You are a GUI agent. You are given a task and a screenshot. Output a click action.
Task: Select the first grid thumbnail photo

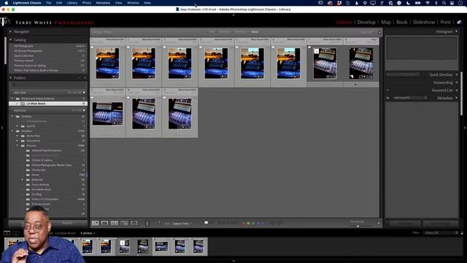[107, 64]
